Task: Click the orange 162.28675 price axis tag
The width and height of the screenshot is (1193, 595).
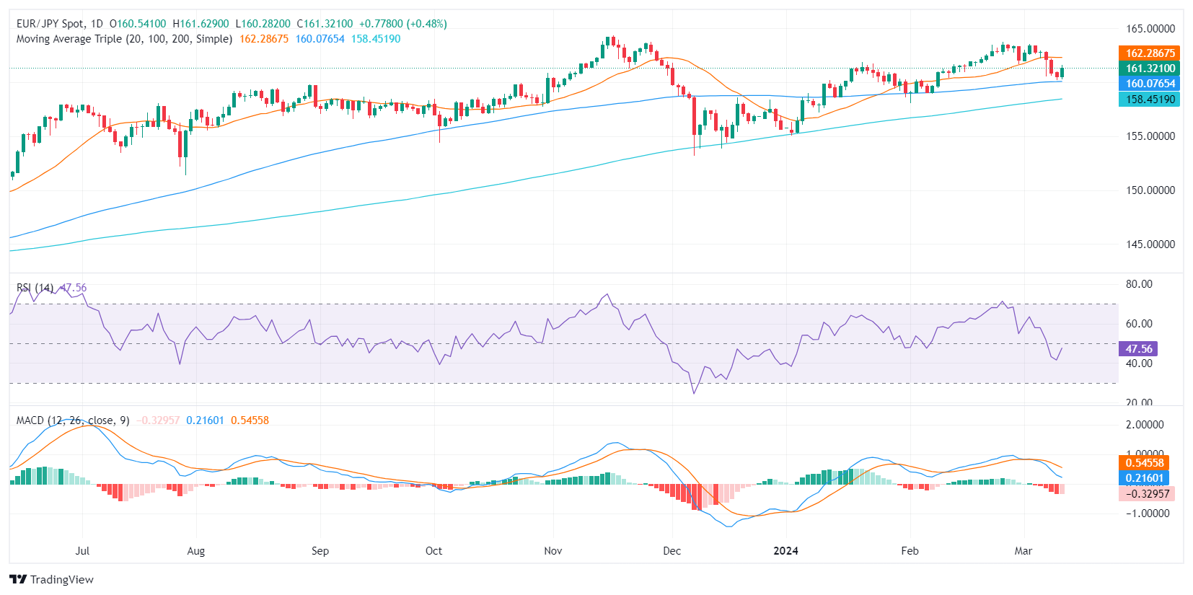Action: (1150, 53)
